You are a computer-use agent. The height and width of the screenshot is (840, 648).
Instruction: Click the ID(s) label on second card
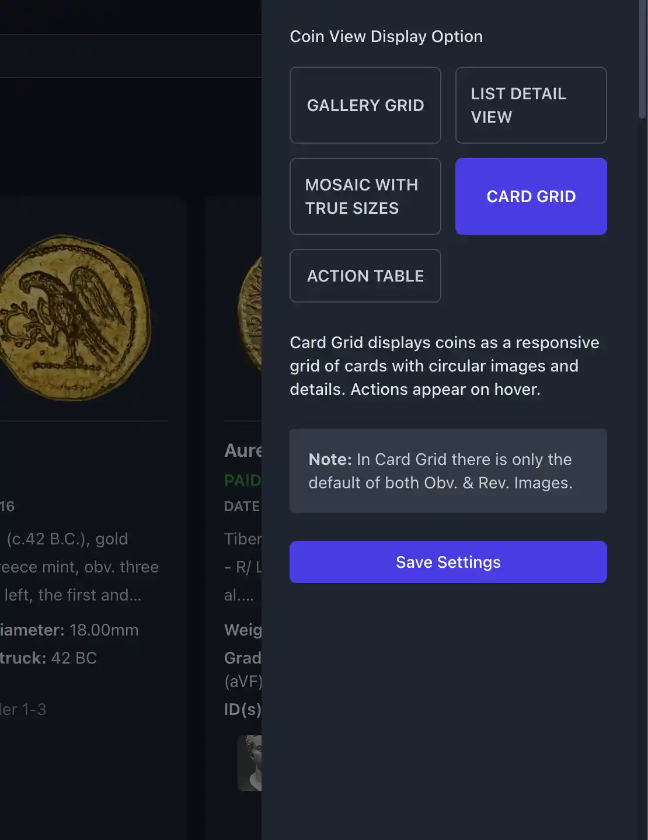pyautogui.click(x=242, y=709)
